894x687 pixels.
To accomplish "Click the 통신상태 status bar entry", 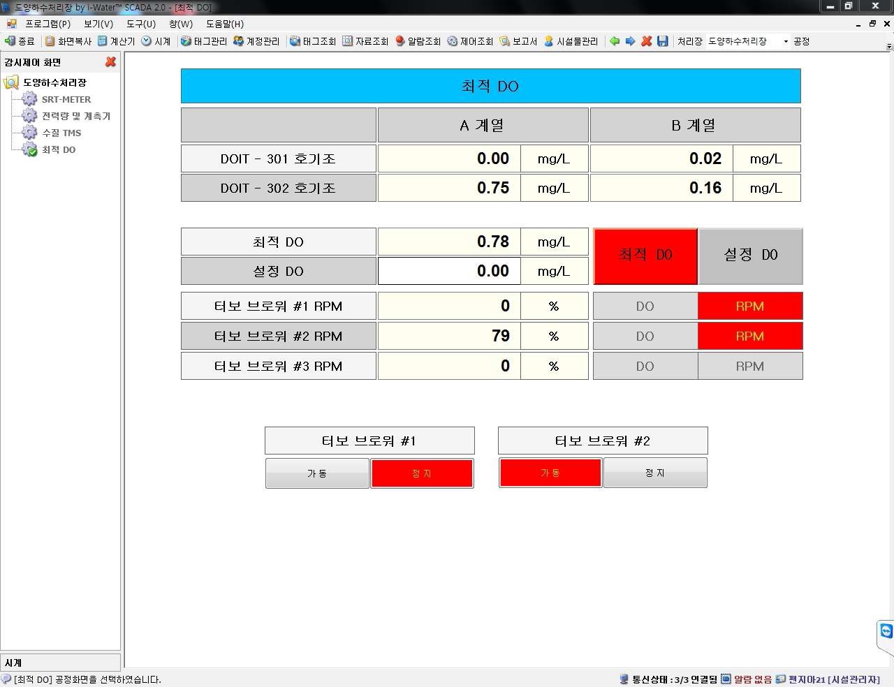I will pos(668,679).
